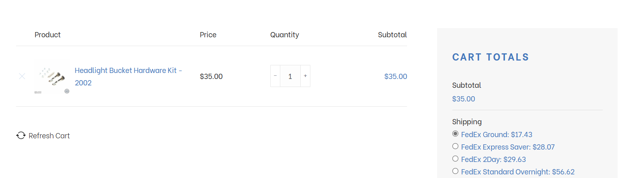Click the Quantity column header
This screenshot has height=178, width=630.
pos(284,35)
